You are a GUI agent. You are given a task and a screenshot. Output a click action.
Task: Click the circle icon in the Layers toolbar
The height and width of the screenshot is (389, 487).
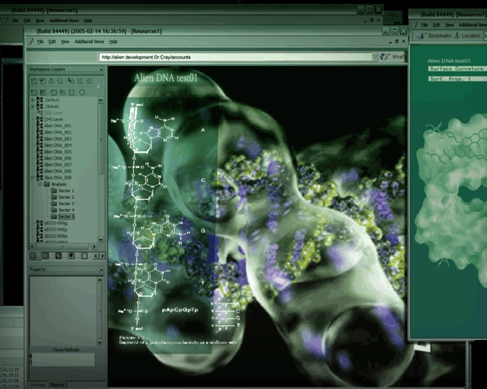(x=82, y=92)
